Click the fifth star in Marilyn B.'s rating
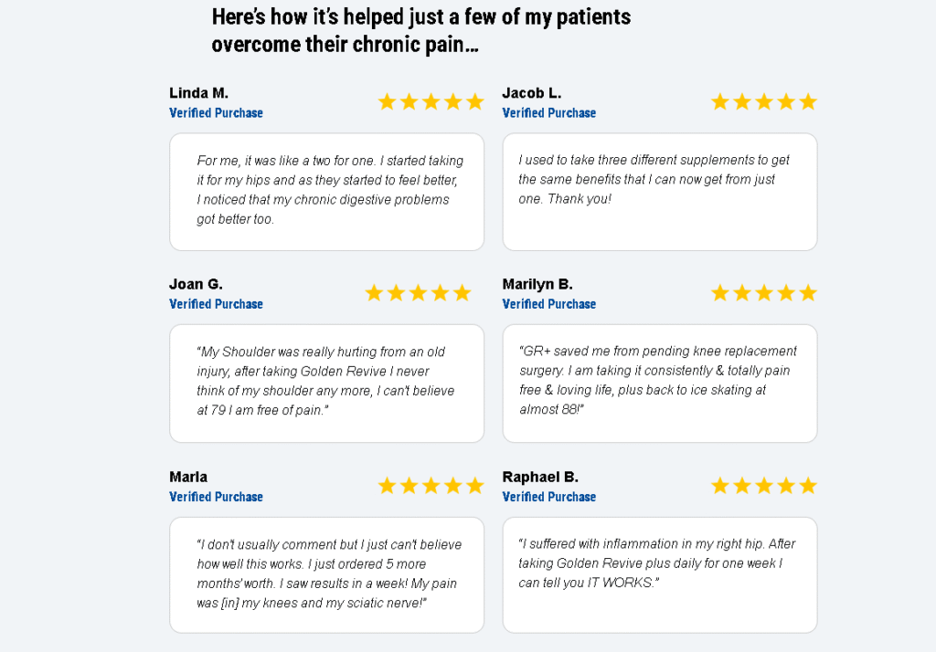 tap(808, 293)
